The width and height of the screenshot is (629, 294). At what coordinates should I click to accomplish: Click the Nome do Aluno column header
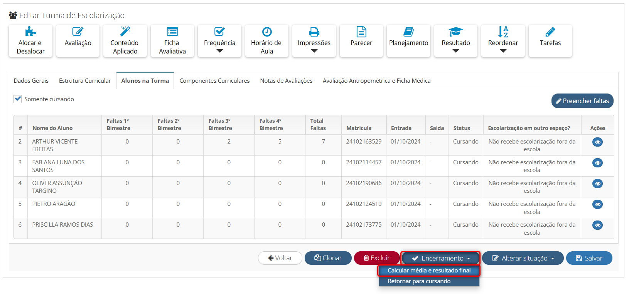pyautogui.click(x=52, y=128)
